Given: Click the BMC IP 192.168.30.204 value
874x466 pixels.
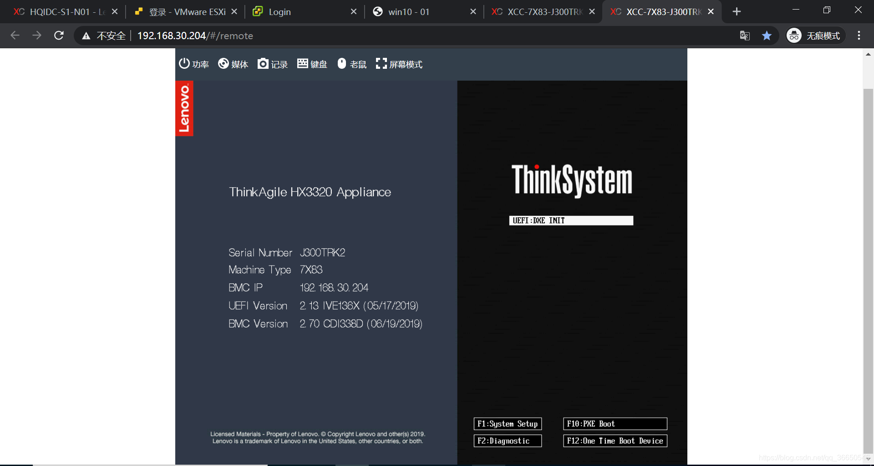Looking at the screenshot, I should click(334, 288).
